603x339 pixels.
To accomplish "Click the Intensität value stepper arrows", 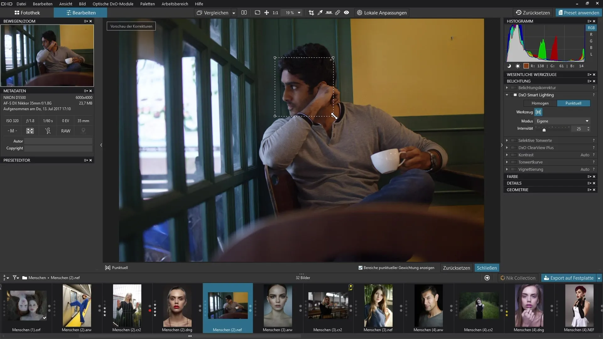I will (588, 129).
